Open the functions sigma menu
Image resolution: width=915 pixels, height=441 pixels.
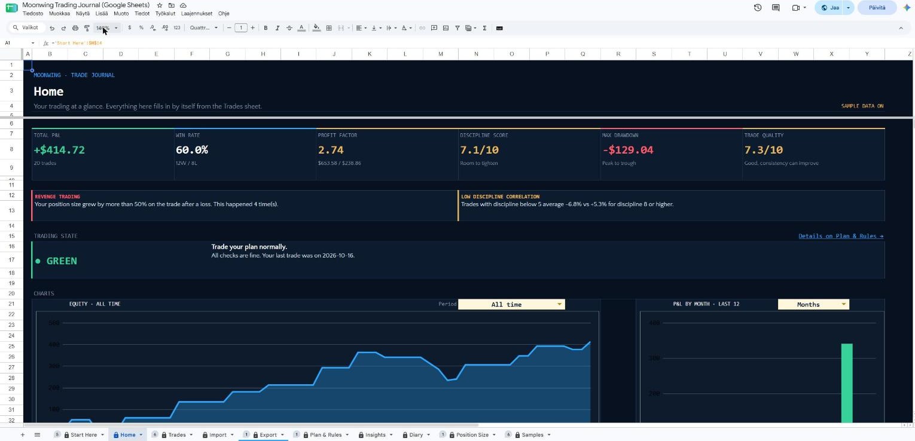[484, 28]
